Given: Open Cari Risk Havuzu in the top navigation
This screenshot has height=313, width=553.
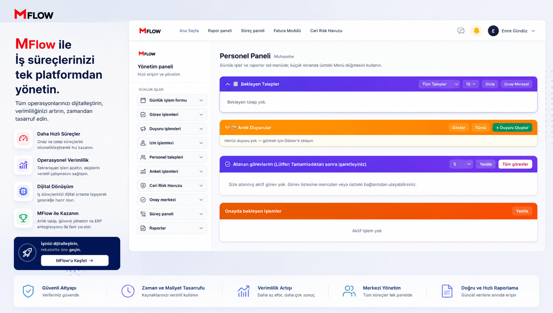Looking at the screenshot, I should pyautogui.click(x=326, y=31).
